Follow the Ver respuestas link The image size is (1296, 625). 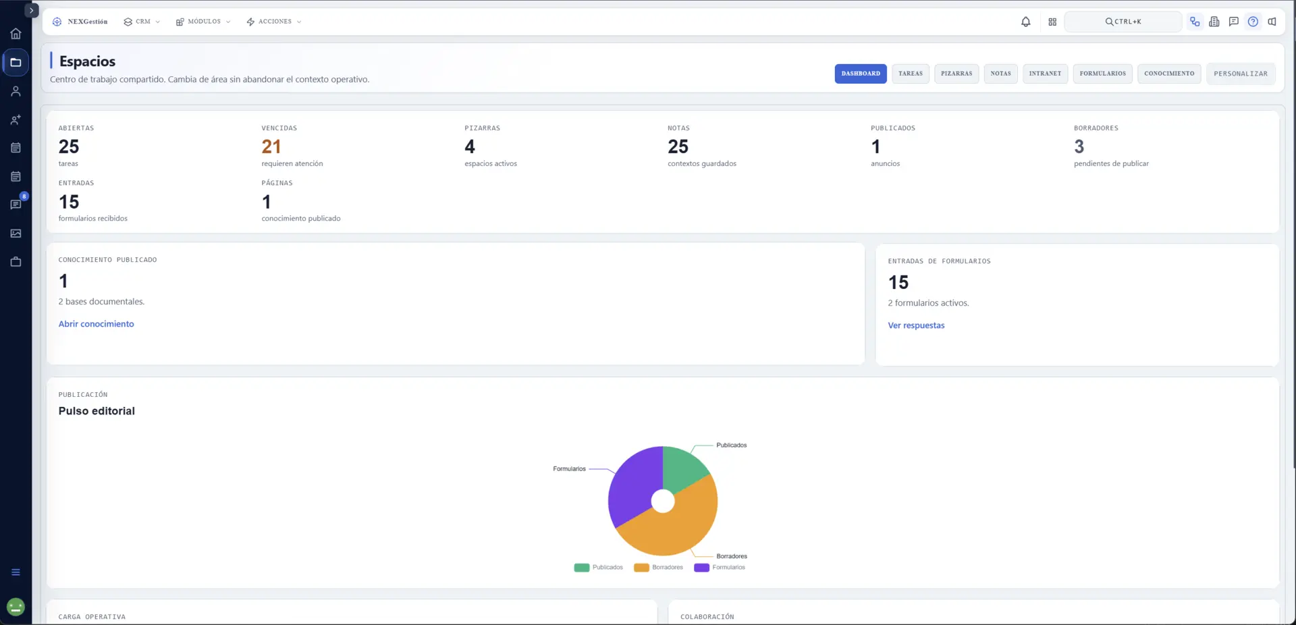pyautogui.click(x=916, y=325)
